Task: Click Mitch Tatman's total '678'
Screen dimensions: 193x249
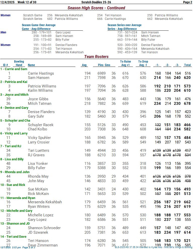Action: (187, 104)
